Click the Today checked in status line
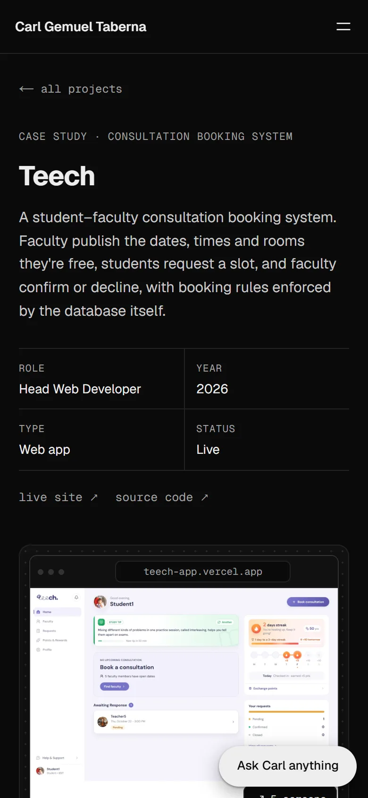The width and height of the screenshot is (368, 798). (286, 676)
